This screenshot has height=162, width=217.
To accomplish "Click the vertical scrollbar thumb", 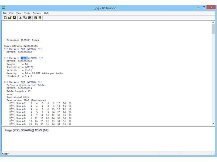I will pyautogui.click(x=213, y=30).
